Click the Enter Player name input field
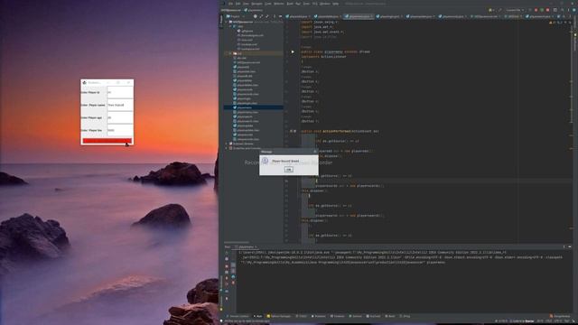 (x=120, y=105)
